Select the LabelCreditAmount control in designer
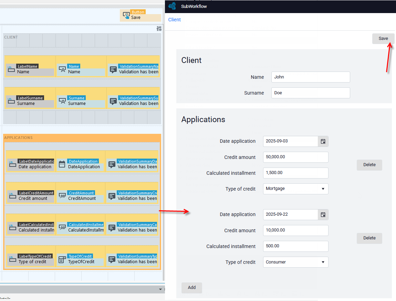Viewport: 396px width, 301px height. (31, 196)
